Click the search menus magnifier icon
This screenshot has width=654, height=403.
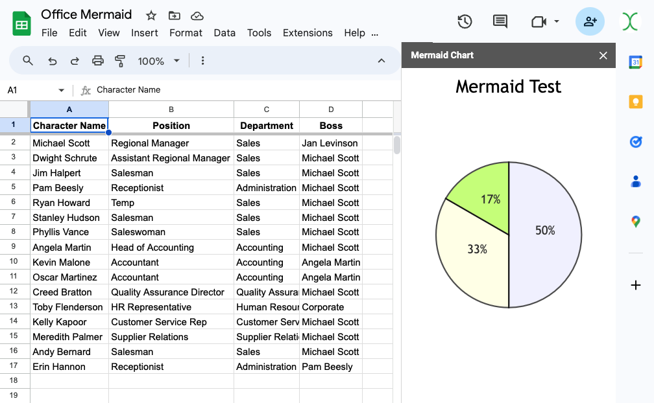pyautogui.click(x=28, y=61)
